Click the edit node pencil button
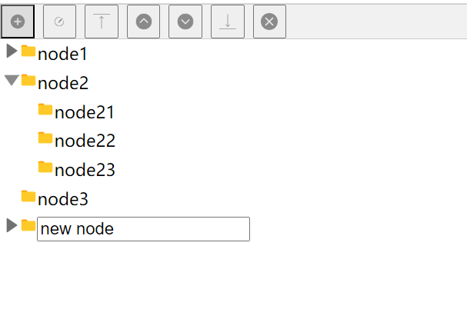The width and height of the screenshot is (467, 309). point(59,22)
